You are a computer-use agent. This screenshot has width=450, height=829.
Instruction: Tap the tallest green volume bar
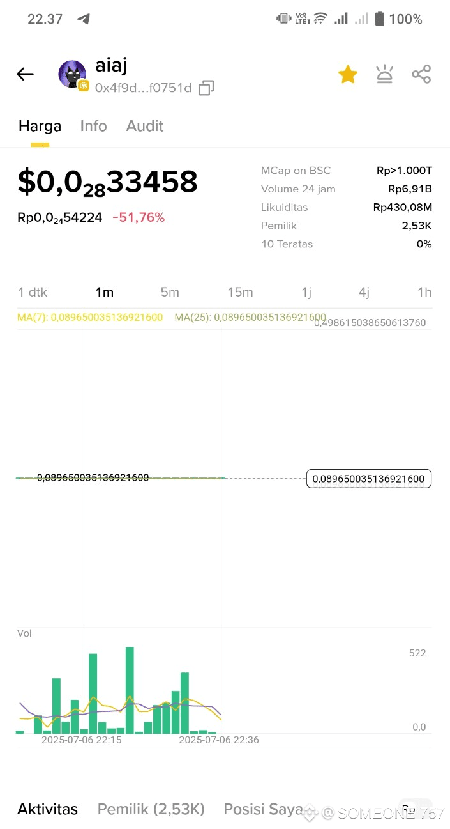point(130,690)
